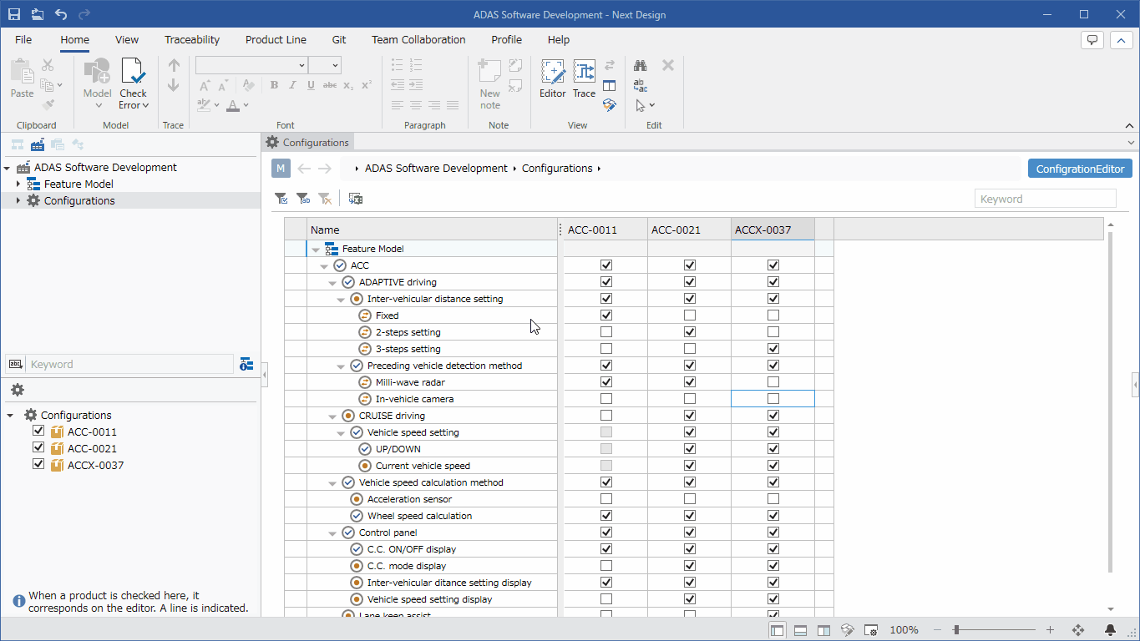Switch to the View ribbon tab
1140x641 pixels.
[x=127, y=39]
